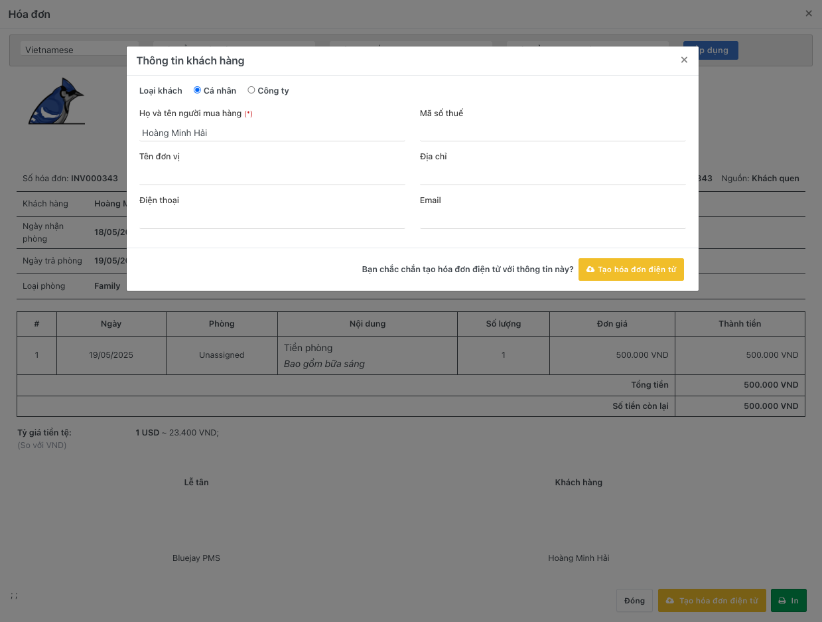
Task: Click the Bao gồm bữa sáng note
Action: click(x=324, y=364)
